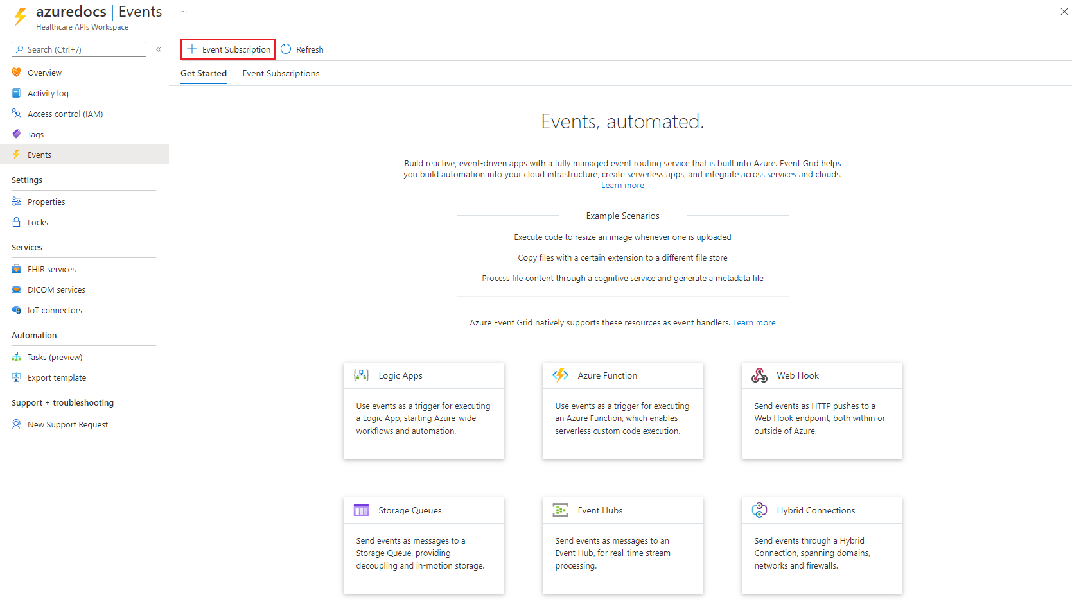Choose the Azure Function handler icon

click(x=561, y=375)
